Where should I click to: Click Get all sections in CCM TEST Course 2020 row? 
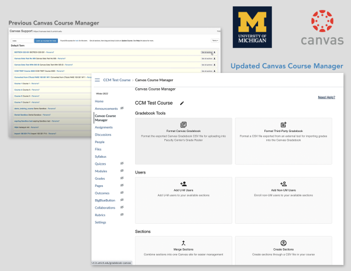coord(207,71)
